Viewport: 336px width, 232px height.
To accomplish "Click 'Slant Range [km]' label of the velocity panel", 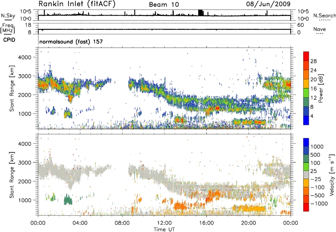I will click(12, 175).
